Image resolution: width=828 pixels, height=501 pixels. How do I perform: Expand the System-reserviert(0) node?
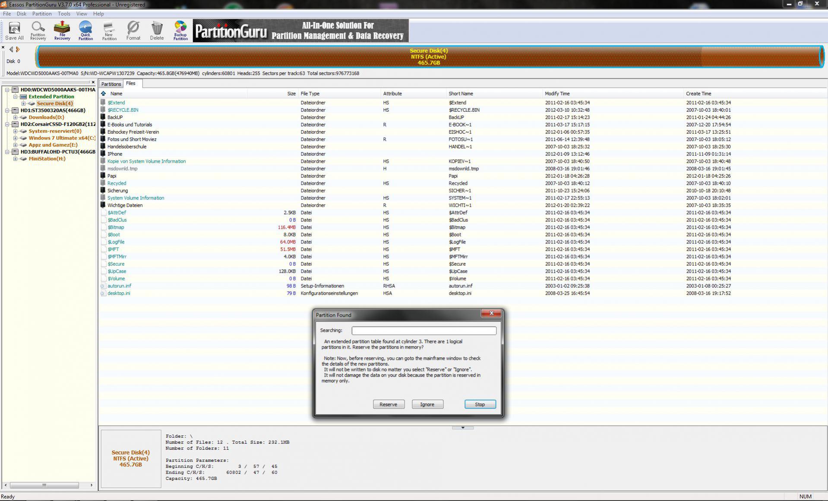click(x=16, y=131)
